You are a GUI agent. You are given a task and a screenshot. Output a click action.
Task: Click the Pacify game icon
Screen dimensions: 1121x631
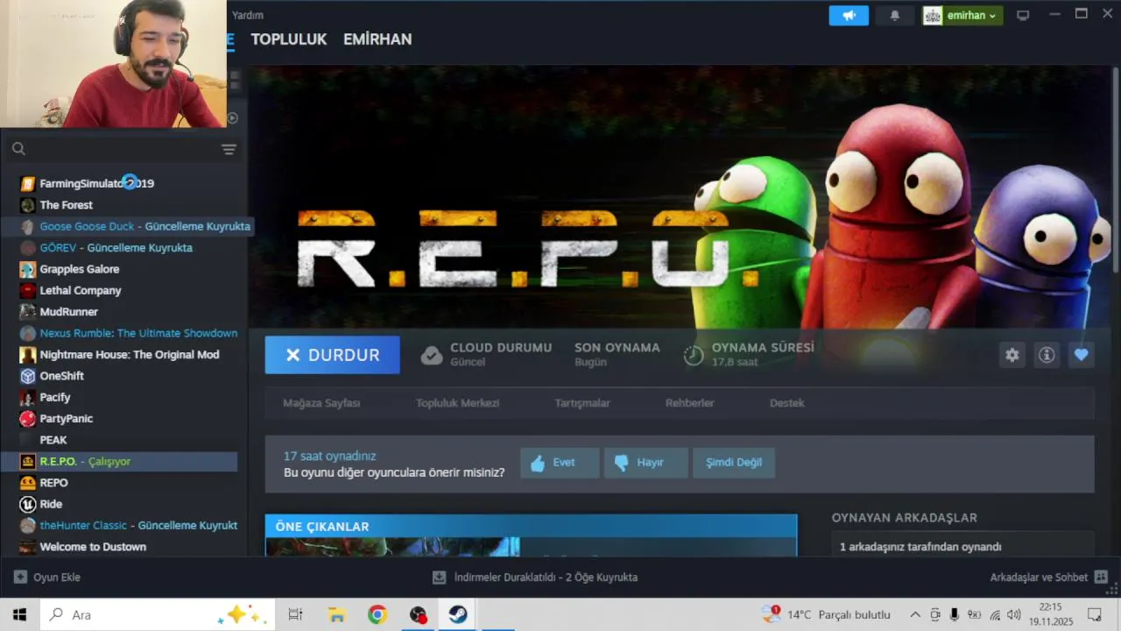(x=27, y=397)
